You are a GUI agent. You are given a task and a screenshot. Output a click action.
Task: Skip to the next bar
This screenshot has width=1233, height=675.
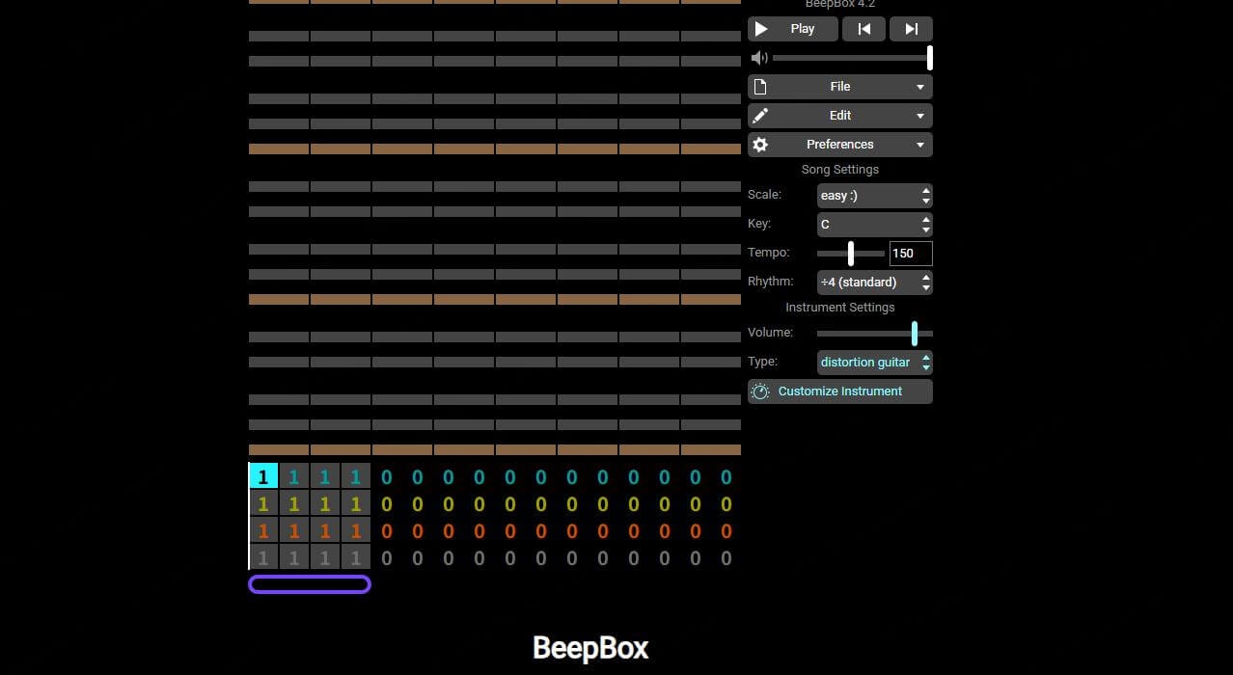[911, 29]
